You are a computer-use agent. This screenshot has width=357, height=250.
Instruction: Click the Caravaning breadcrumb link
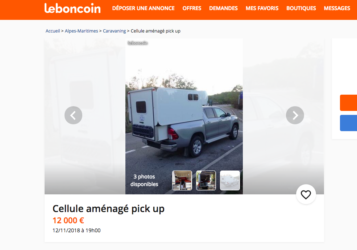(x=114, y=31)
